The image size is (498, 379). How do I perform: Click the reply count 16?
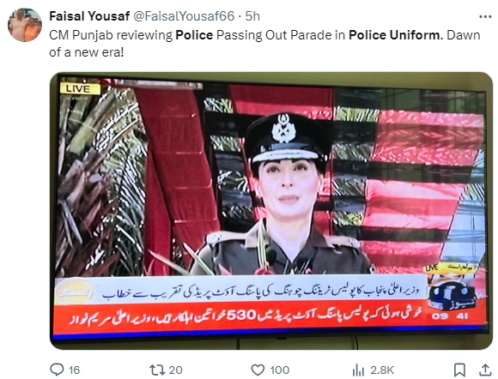(x=74, y=370)
